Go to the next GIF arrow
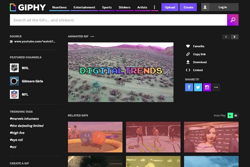This screenshot has height=167, width=250. [x=235, y=37]
